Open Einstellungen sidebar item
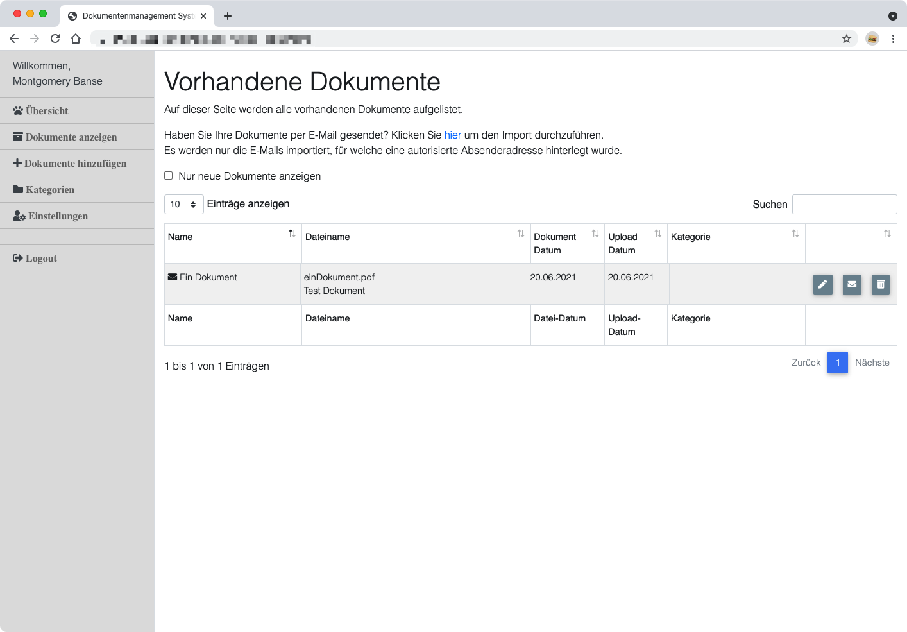Viewport: 907px width, 632px height. click(x=77, y=216)
